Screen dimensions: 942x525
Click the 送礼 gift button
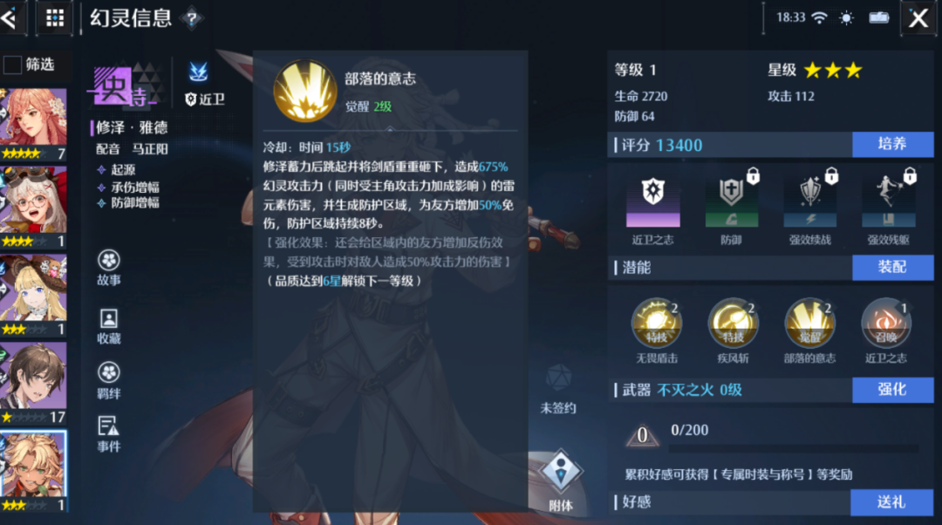(x=892, y=502)
